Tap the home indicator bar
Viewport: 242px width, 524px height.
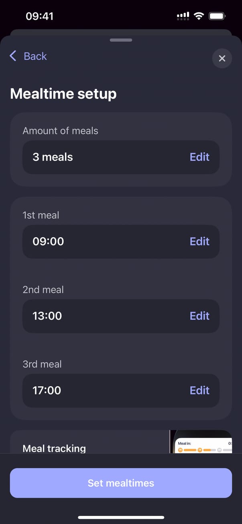(121, 517)
